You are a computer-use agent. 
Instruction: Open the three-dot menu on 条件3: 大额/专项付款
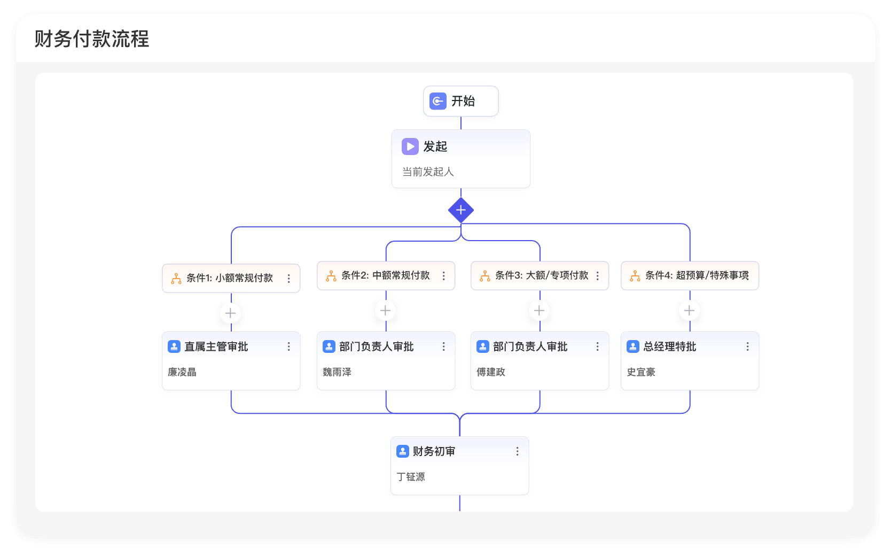pyautogui.click(x=598, y=276)
